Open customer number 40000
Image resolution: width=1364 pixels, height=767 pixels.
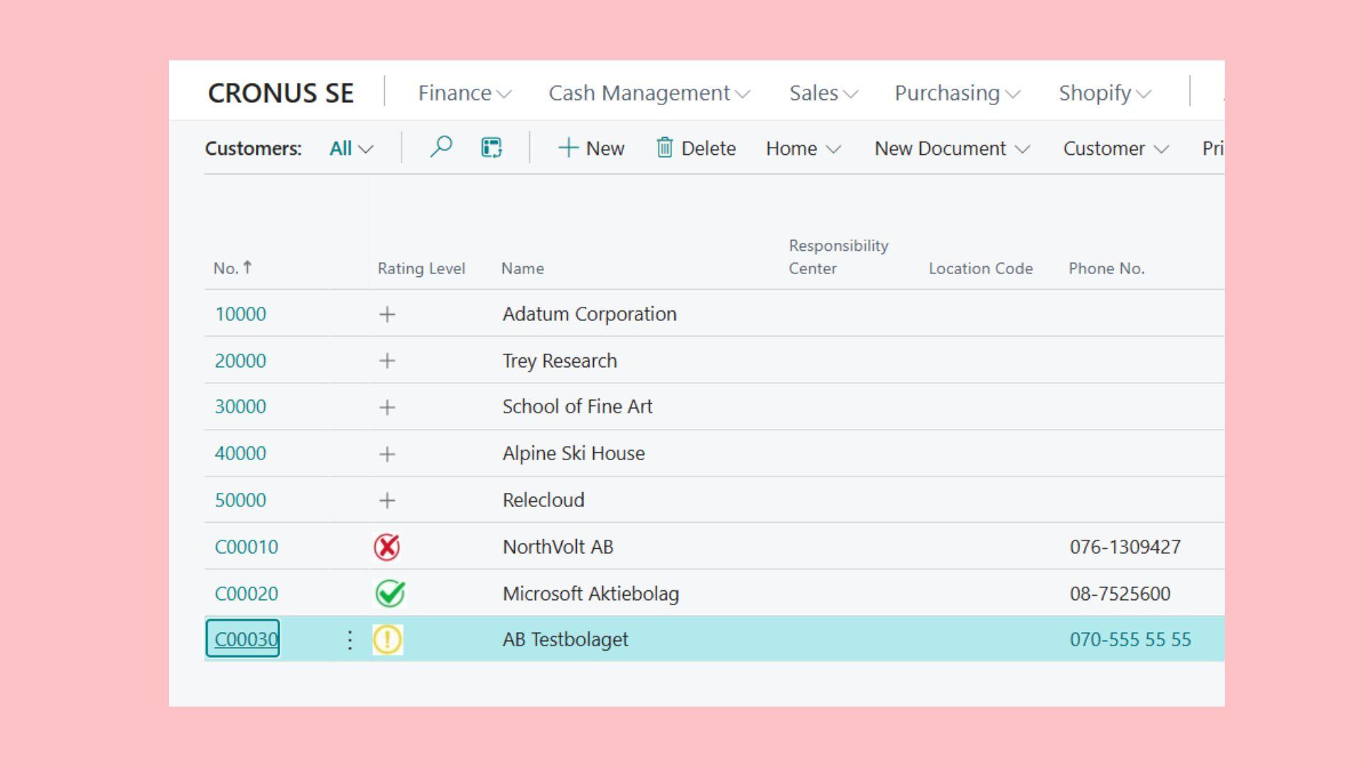tap(240, 453)
